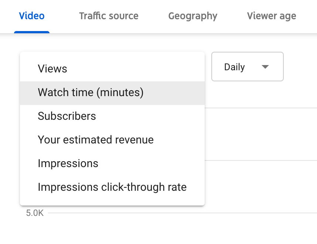Click the 5.0K axis label

click(35, 213)
